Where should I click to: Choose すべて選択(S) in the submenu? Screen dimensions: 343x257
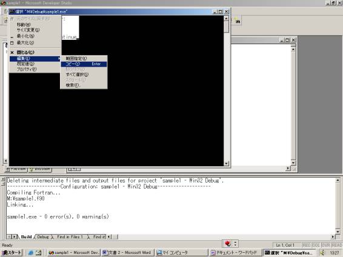point(84,74)
